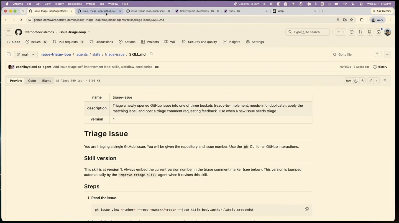Collapse the file tree side panel
This screenshot has width=399, height=223.
click(9, 54)
